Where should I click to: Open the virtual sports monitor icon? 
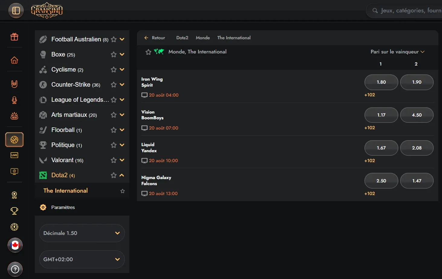pos(14,171)
